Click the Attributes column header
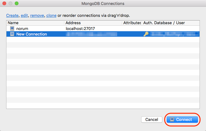The height and width of the screenshot is (131, 206). pos(132,23)
